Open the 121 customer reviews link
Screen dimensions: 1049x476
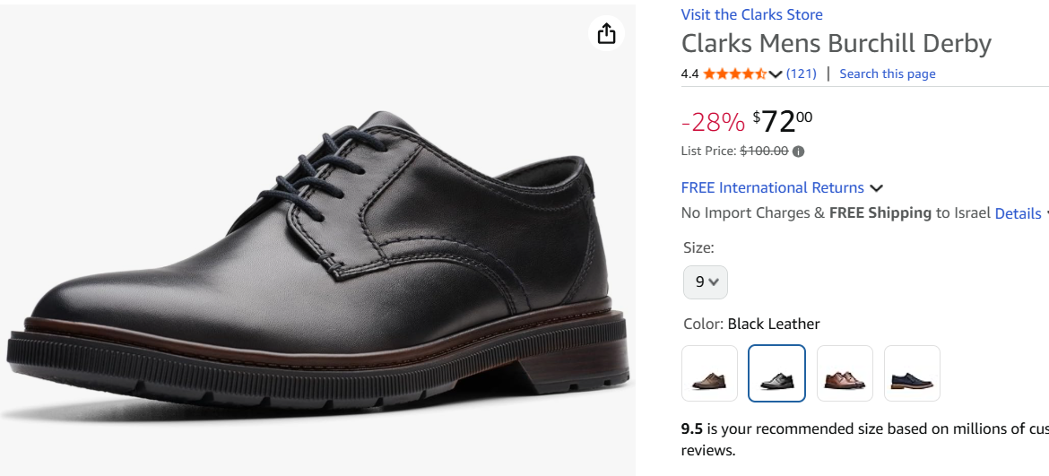click(x=802, y=74)
